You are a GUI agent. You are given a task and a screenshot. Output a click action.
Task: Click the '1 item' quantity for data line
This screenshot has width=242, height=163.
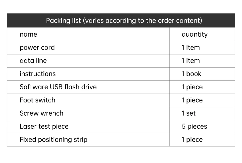point(191,61)
